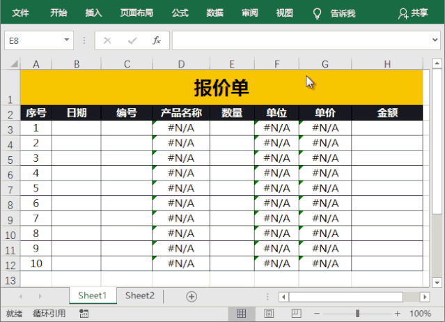The width and height of the screenshot is (445, 322).
Task: Select row 8 header
Action: point(10,204)
